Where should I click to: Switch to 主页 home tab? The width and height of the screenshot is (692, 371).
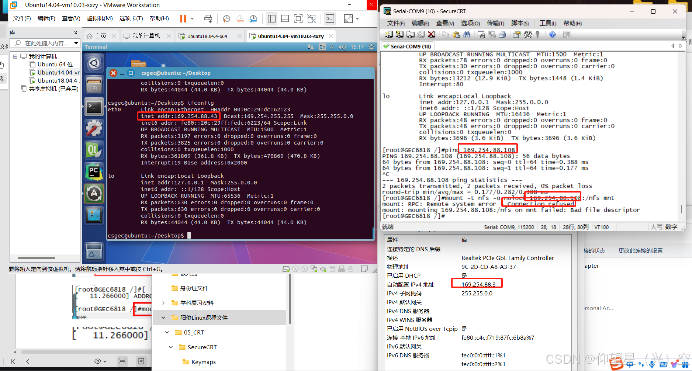tap(101, 36)
